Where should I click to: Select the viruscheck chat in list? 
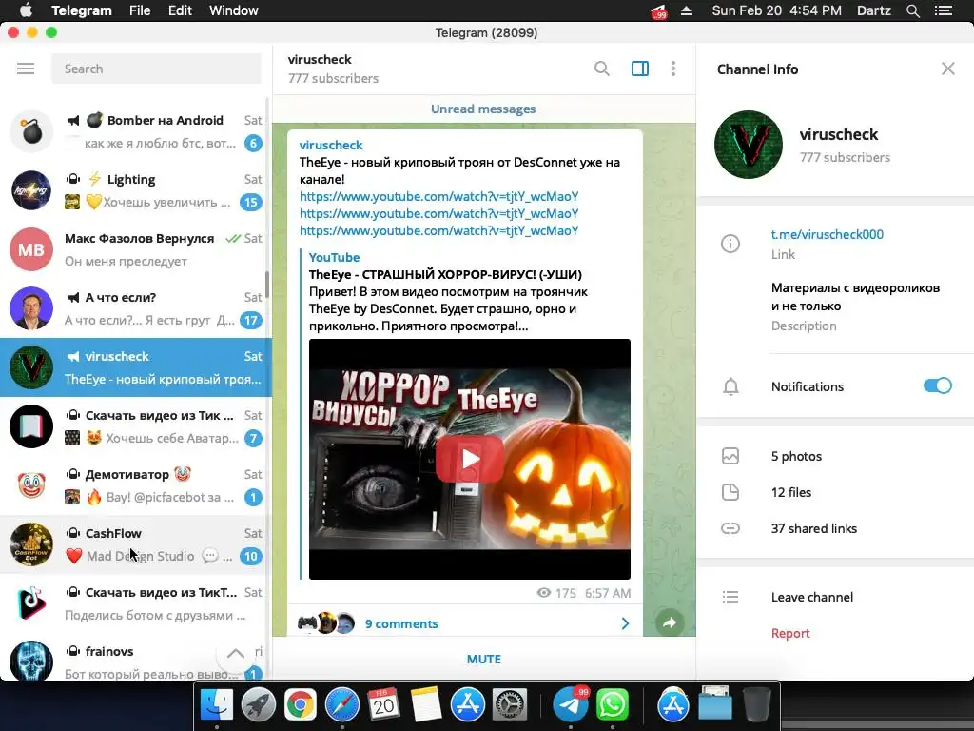135,367
